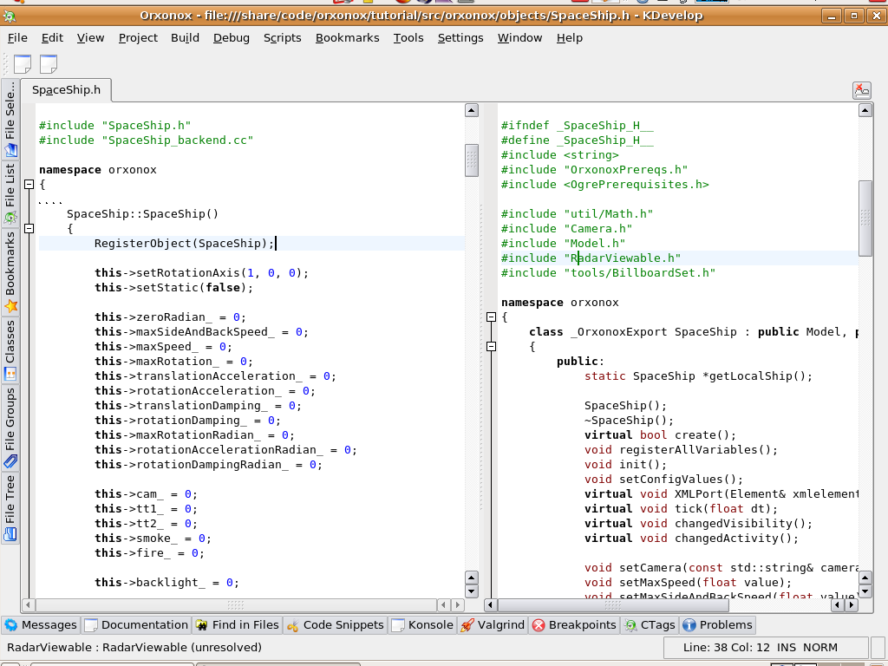
Task: Open the Find in Files tab
Action: (238, 624)
